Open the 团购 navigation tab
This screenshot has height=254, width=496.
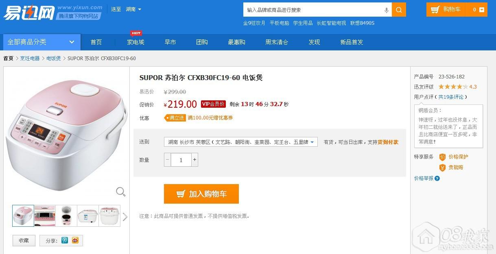pos(202,42)
